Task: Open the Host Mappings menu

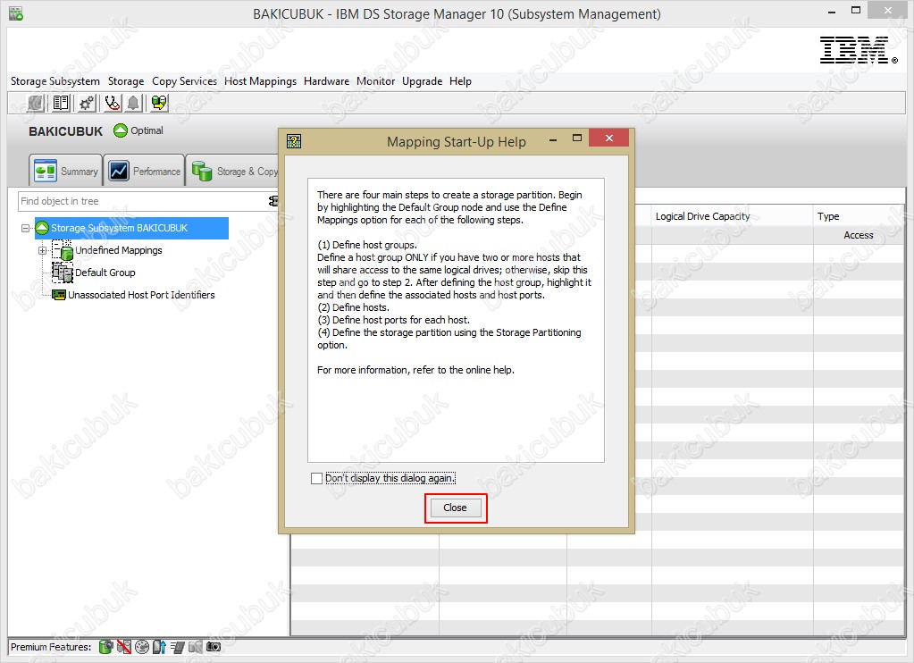Action: (x=261, y=81)
